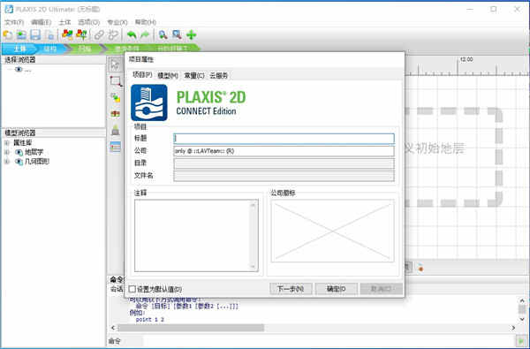Expand the 地层学 tree node
This screenshot has width=530, height=349.
click(7, 153)
